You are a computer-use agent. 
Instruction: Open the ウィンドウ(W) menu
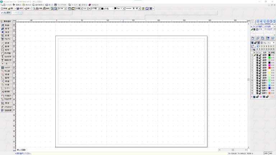tap(60, 5)
